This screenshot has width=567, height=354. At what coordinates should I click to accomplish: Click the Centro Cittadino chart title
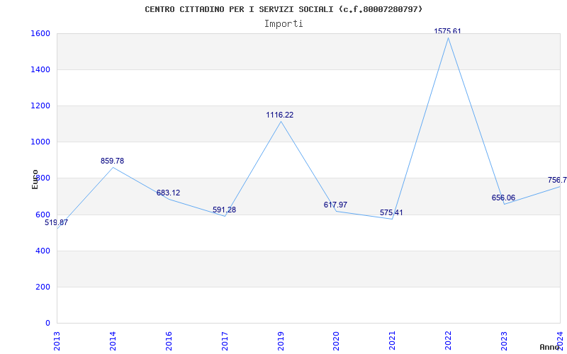[x=283, y=9]
